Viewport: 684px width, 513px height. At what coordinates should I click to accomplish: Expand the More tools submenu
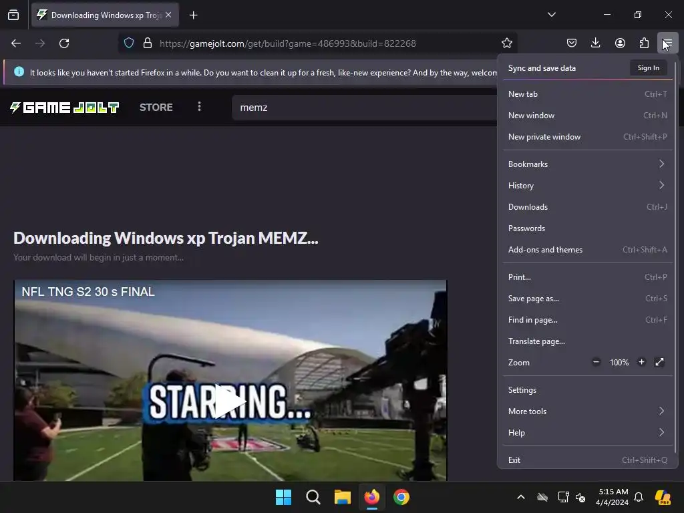pos(587,411)
